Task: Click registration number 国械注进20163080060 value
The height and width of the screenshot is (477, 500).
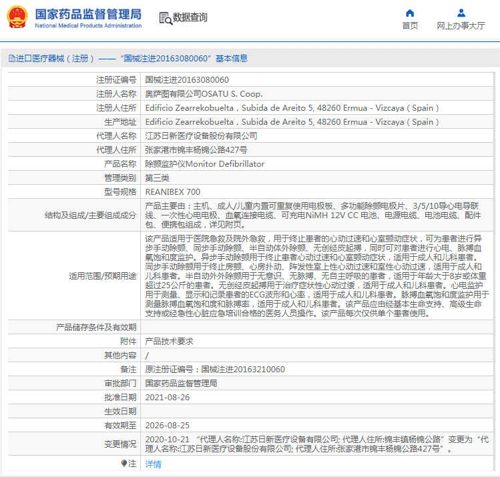Action: click(x=186, y=80)
